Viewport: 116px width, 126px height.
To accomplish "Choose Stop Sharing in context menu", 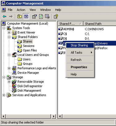I will click(x=80, y=45).
